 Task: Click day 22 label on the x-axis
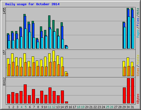pyautogui.click(x=95, y=107)
